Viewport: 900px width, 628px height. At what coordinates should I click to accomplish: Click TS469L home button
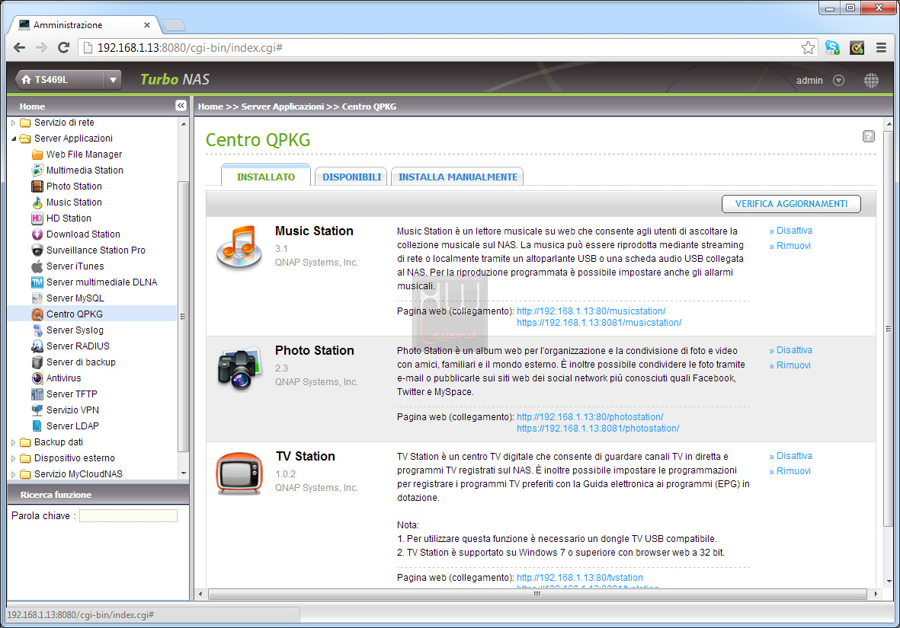point(60,80)
